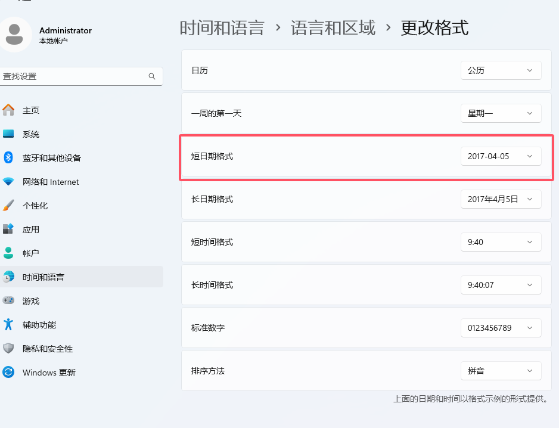559x428 pixels.
Task: Open 辅助功能 settings
Action: pyautogui.click(x=37, y=324)
